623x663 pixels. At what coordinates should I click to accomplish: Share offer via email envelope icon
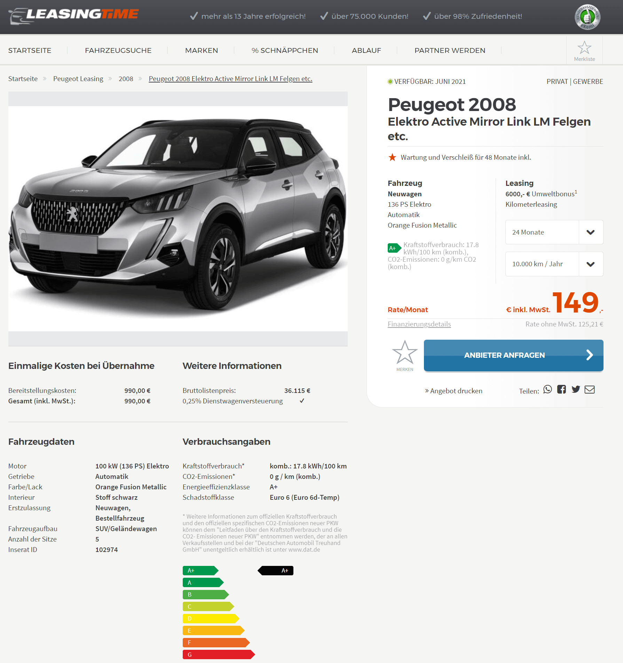(590, 389)
